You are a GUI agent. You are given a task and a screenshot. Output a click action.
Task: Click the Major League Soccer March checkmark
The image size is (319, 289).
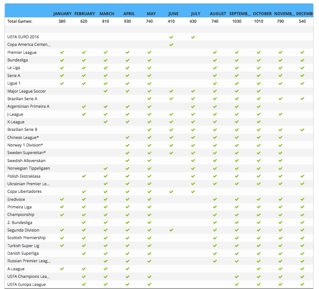pos(106,91)
